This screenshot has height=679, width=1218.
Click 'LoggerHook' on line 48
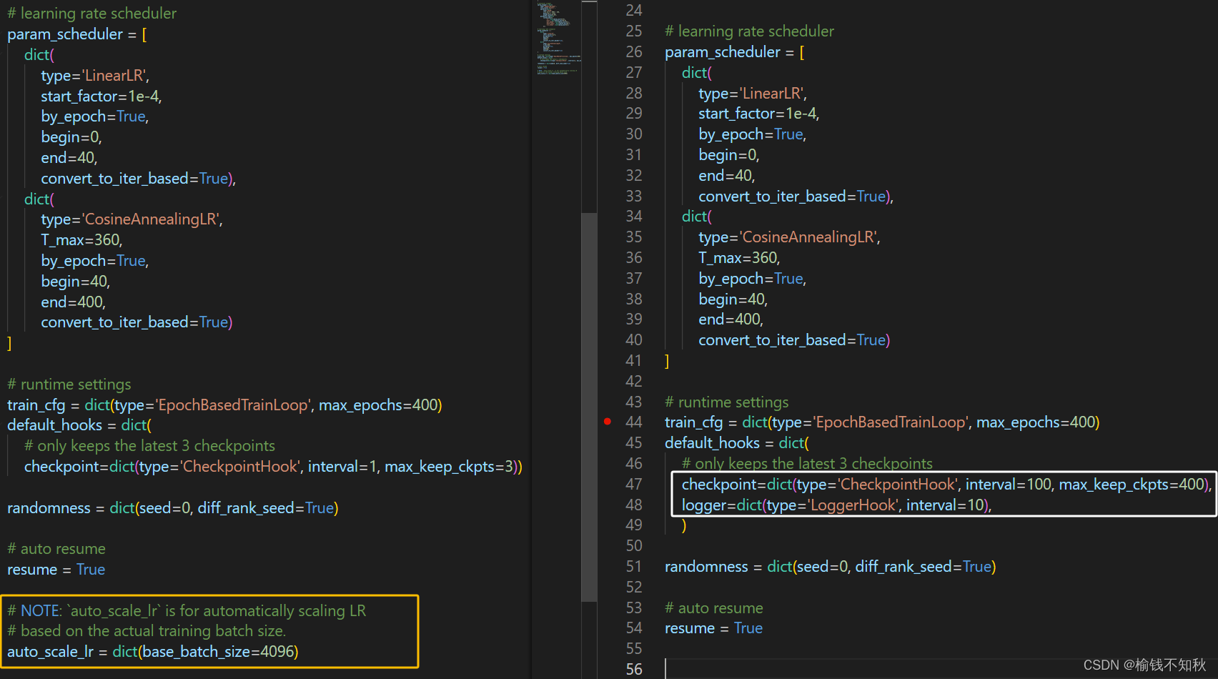point(853,505)
